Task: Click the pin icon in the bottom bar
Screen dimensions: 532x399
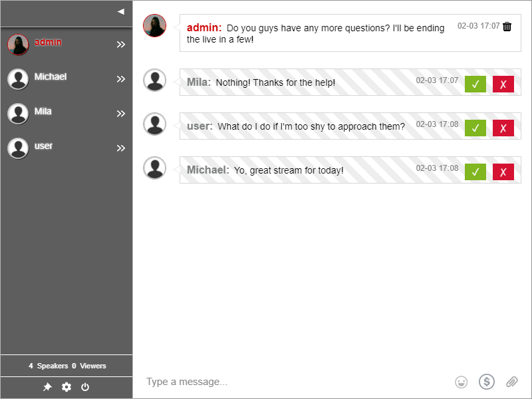Action: click(x=47, y=386)
